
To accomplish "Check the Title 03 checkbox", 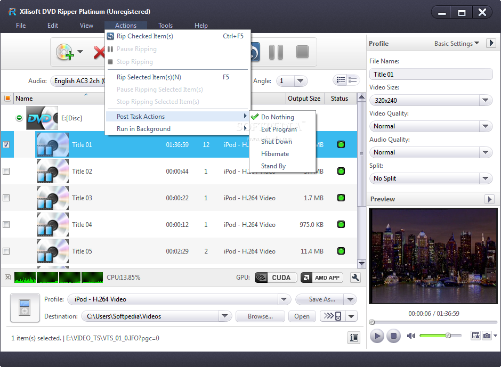I will click(6, 198).
